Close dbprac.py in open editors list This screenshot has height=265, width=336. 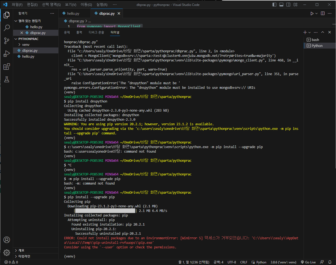pyautogui.click(x=22, y=33)
